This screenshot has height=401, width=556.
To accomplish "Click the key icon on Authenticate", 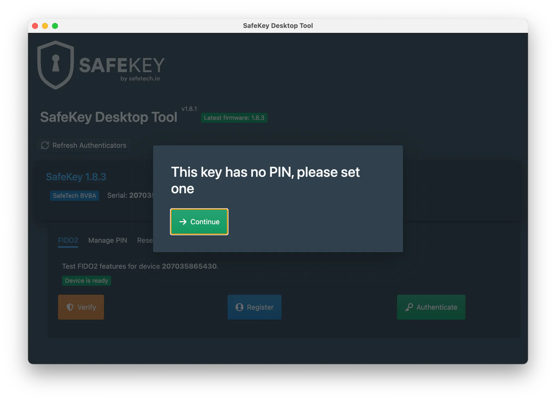I will click(409, 307).
